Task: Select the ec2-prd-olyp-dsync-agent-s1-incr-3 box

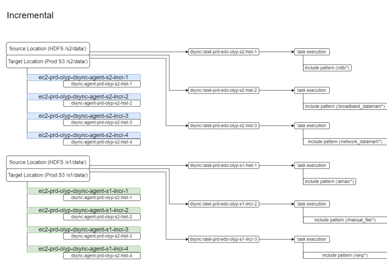Action: 83,230
